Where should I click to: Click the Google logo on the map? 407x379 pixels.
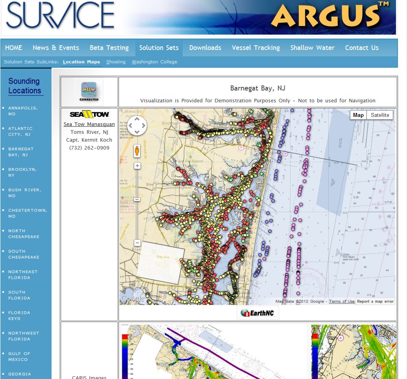[132, 299]
